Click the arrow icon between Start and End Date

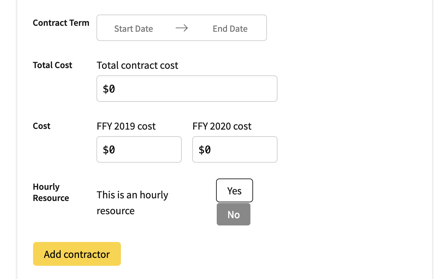182,28
